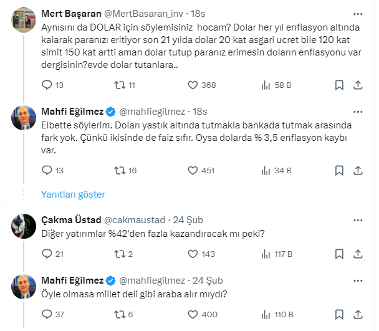This screenshot has height=331, width=379.
Task: Open more menu on Mahfi Eğilmez's first reply
Action: tap(358, 111)
